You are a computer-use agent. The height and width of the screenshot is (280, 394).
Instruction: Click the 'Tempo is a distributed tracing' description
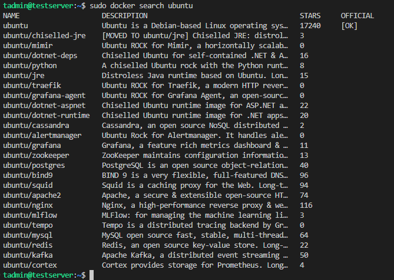195,225
